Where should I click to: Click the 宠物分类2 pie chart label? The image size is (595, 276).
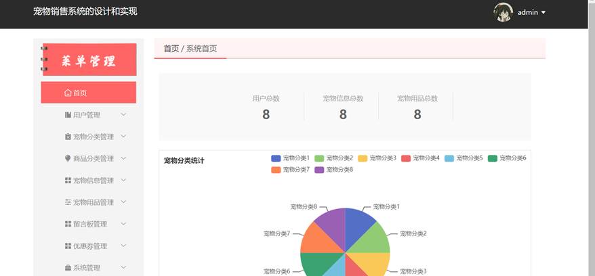(x=413, y=233)
